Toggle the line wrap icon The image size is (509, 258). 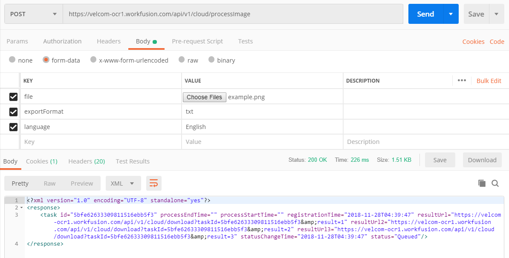153,183
